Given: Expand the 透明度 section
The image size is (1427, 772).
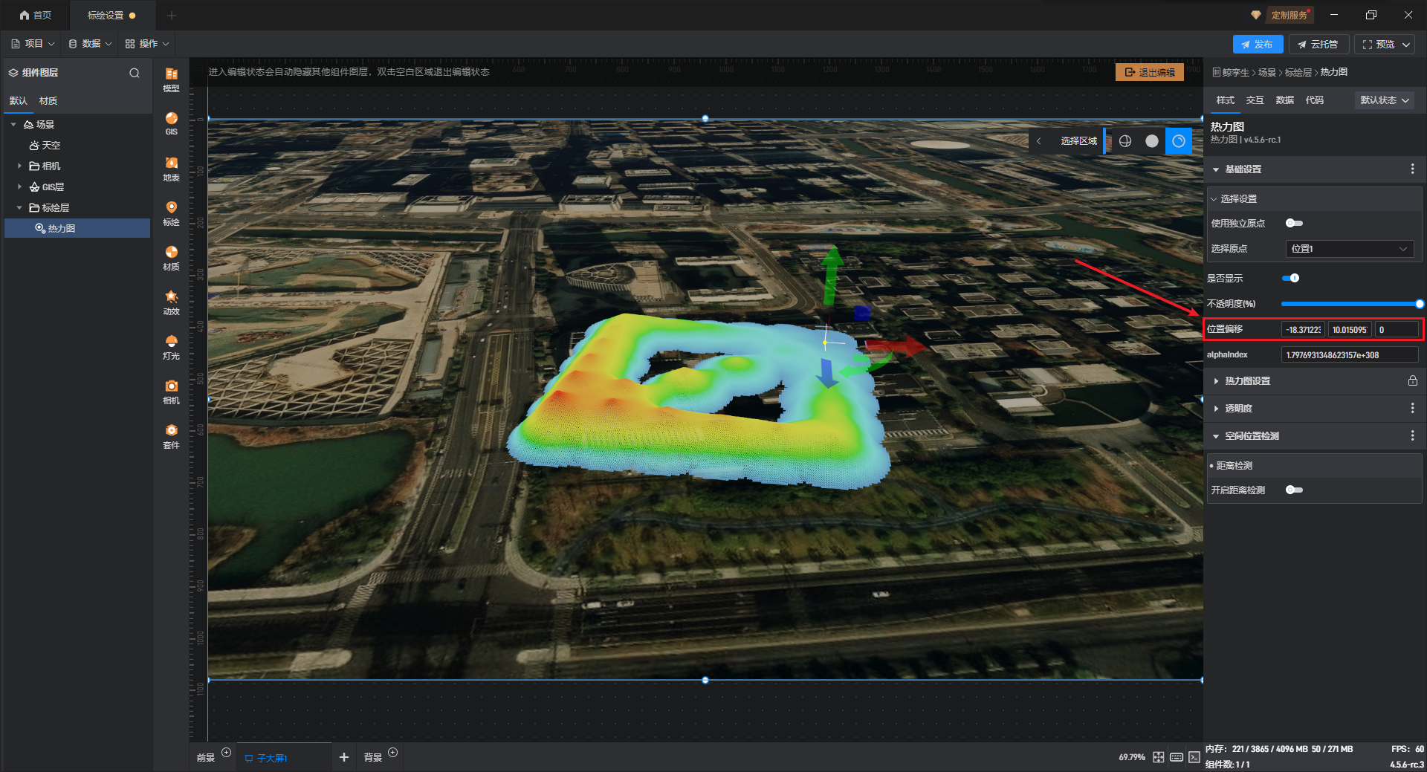Looking at the screenshot, I should coord(1216,409).
